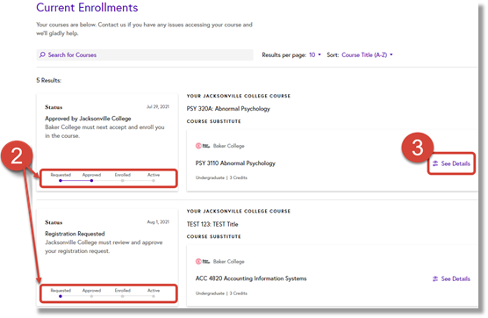
Task: Click Registration Requested status text
Action: 75,234
